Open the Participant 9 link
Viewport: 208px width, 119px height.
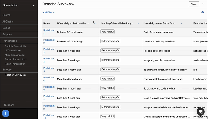coord(49,107)
